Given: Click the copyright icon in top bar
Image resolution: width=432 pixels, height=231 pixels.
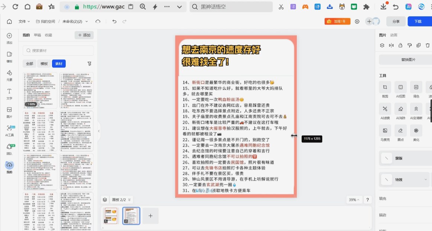Looking at the screenshot, I should (357, 22).
